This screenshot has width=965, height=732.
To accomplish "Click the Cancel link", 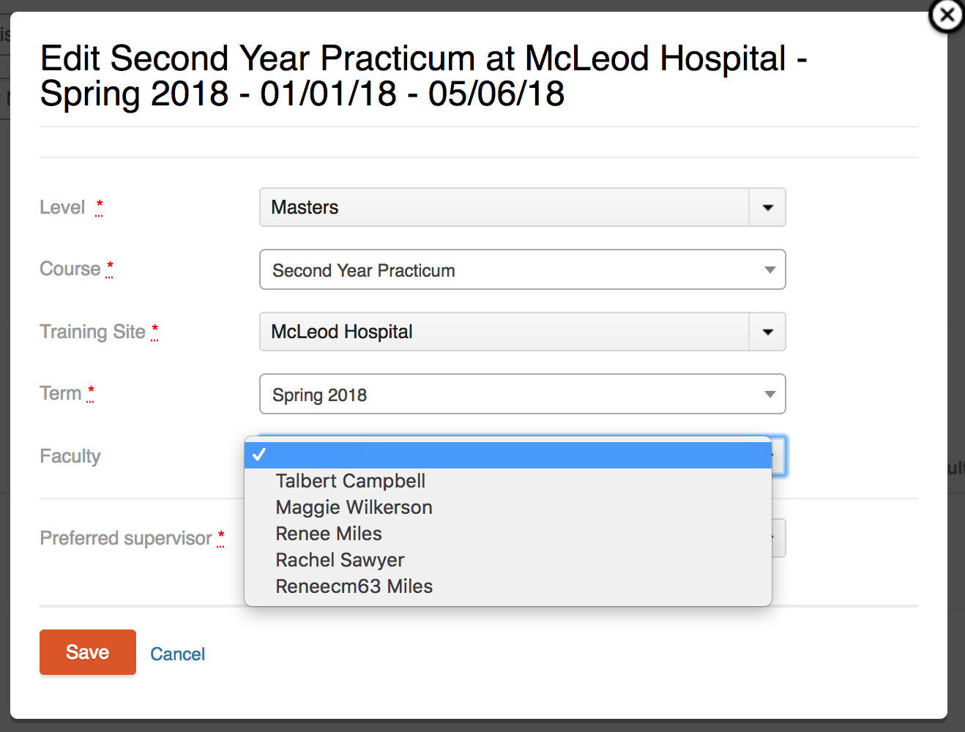I will pyautogui.click(x=178, y=654).
